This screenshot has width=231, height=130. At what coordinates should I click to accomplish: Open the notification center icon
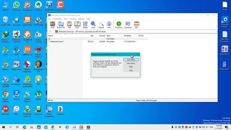(x=227, y=127)
